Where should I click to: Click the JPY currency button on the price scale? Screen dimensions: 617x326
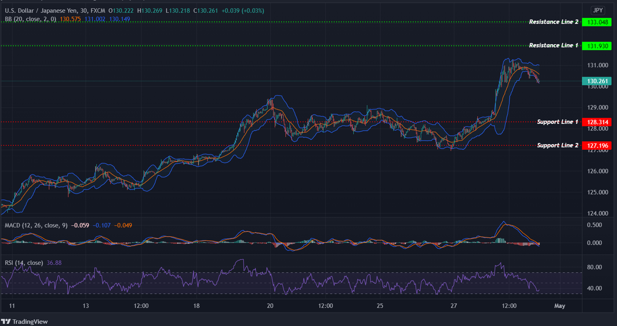click(x=597, y=10)
